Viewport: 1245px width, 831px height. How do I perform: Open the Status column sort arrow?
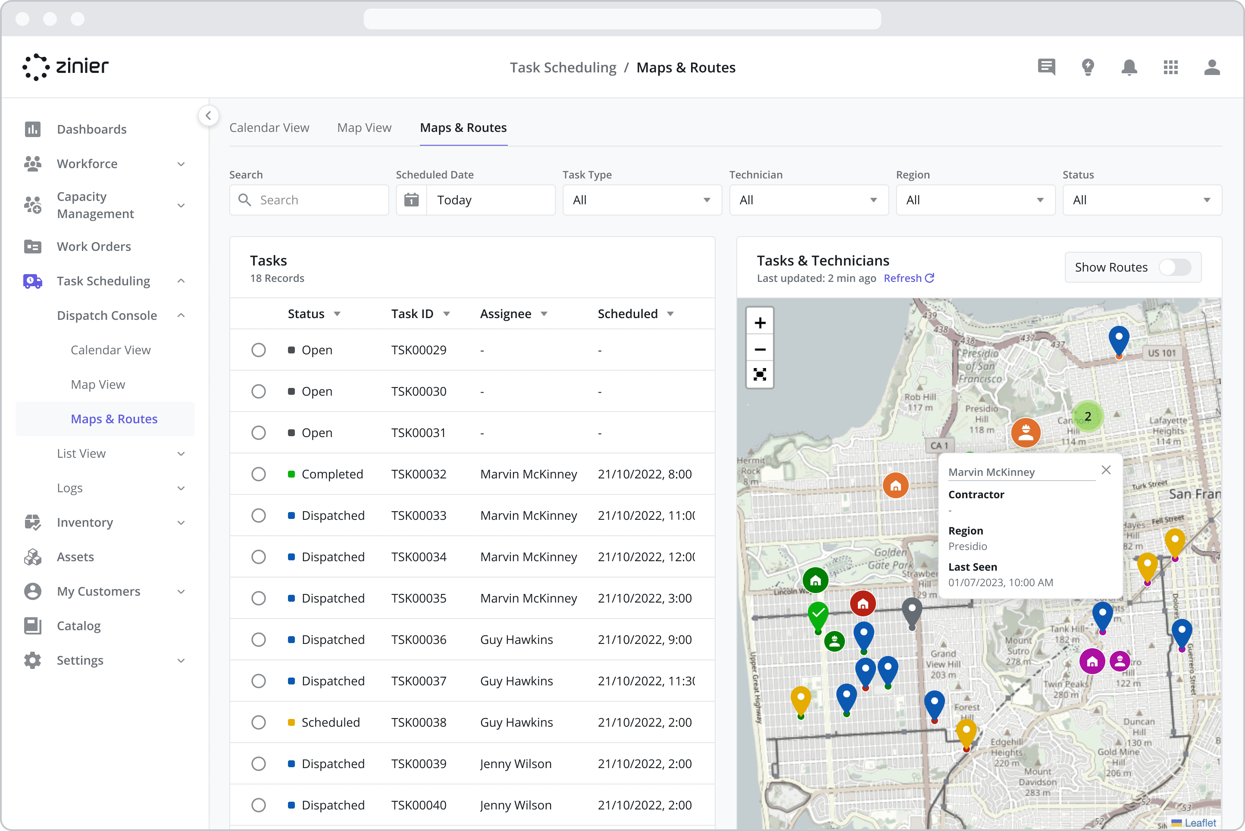(x=337, y=314)
